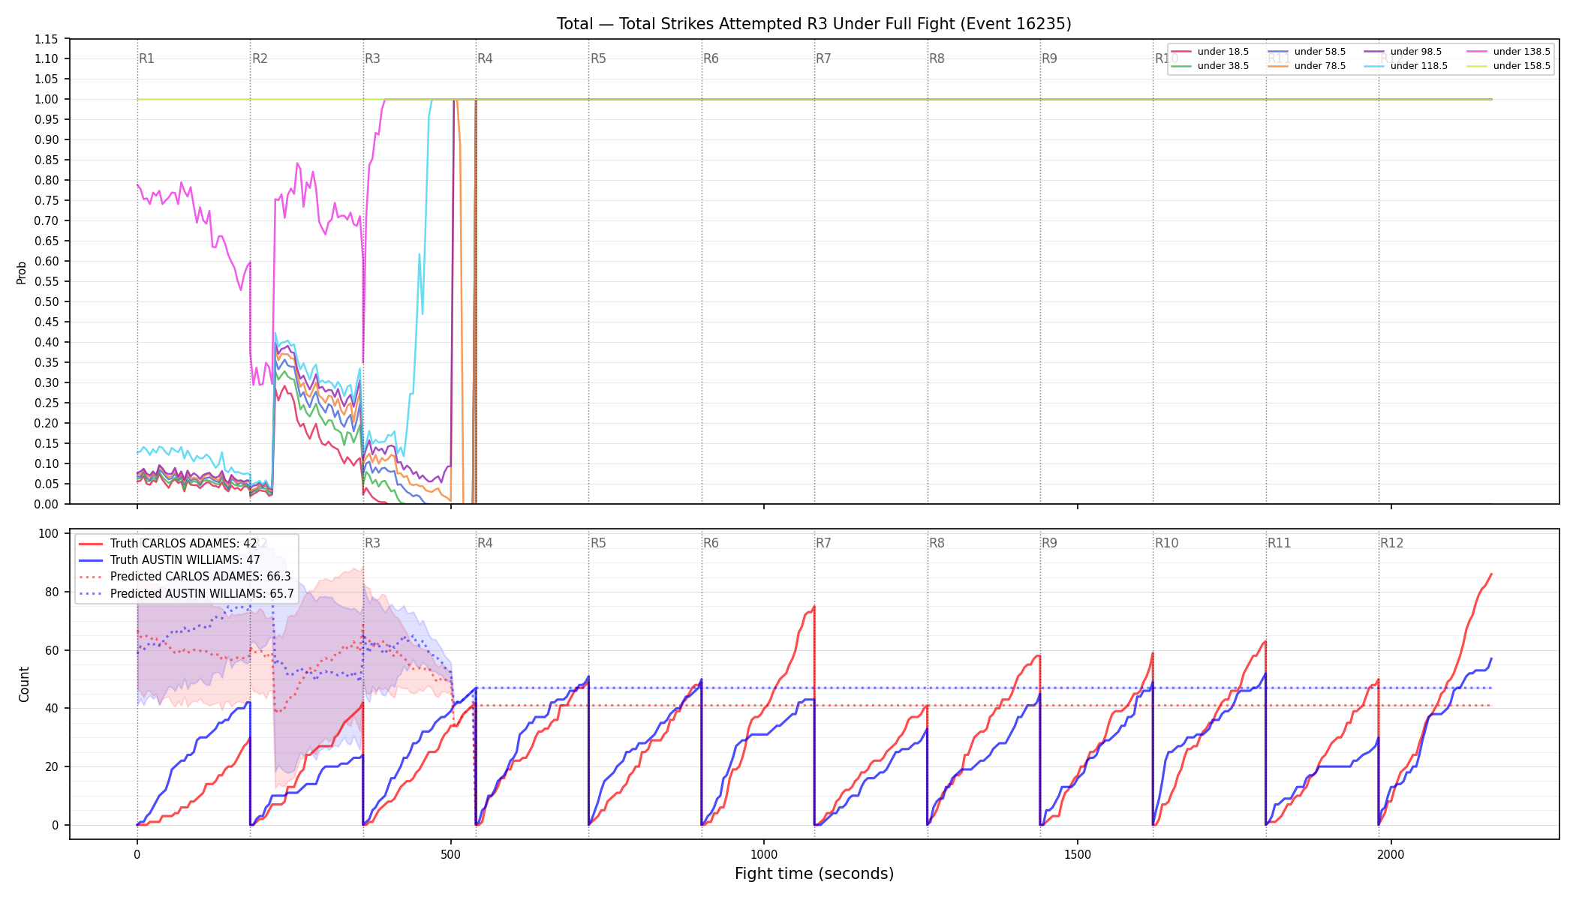This screenshot has height=900, width=1576.
Task: Click the 'under 98.5' legend entry
Action: point(1403,52)
